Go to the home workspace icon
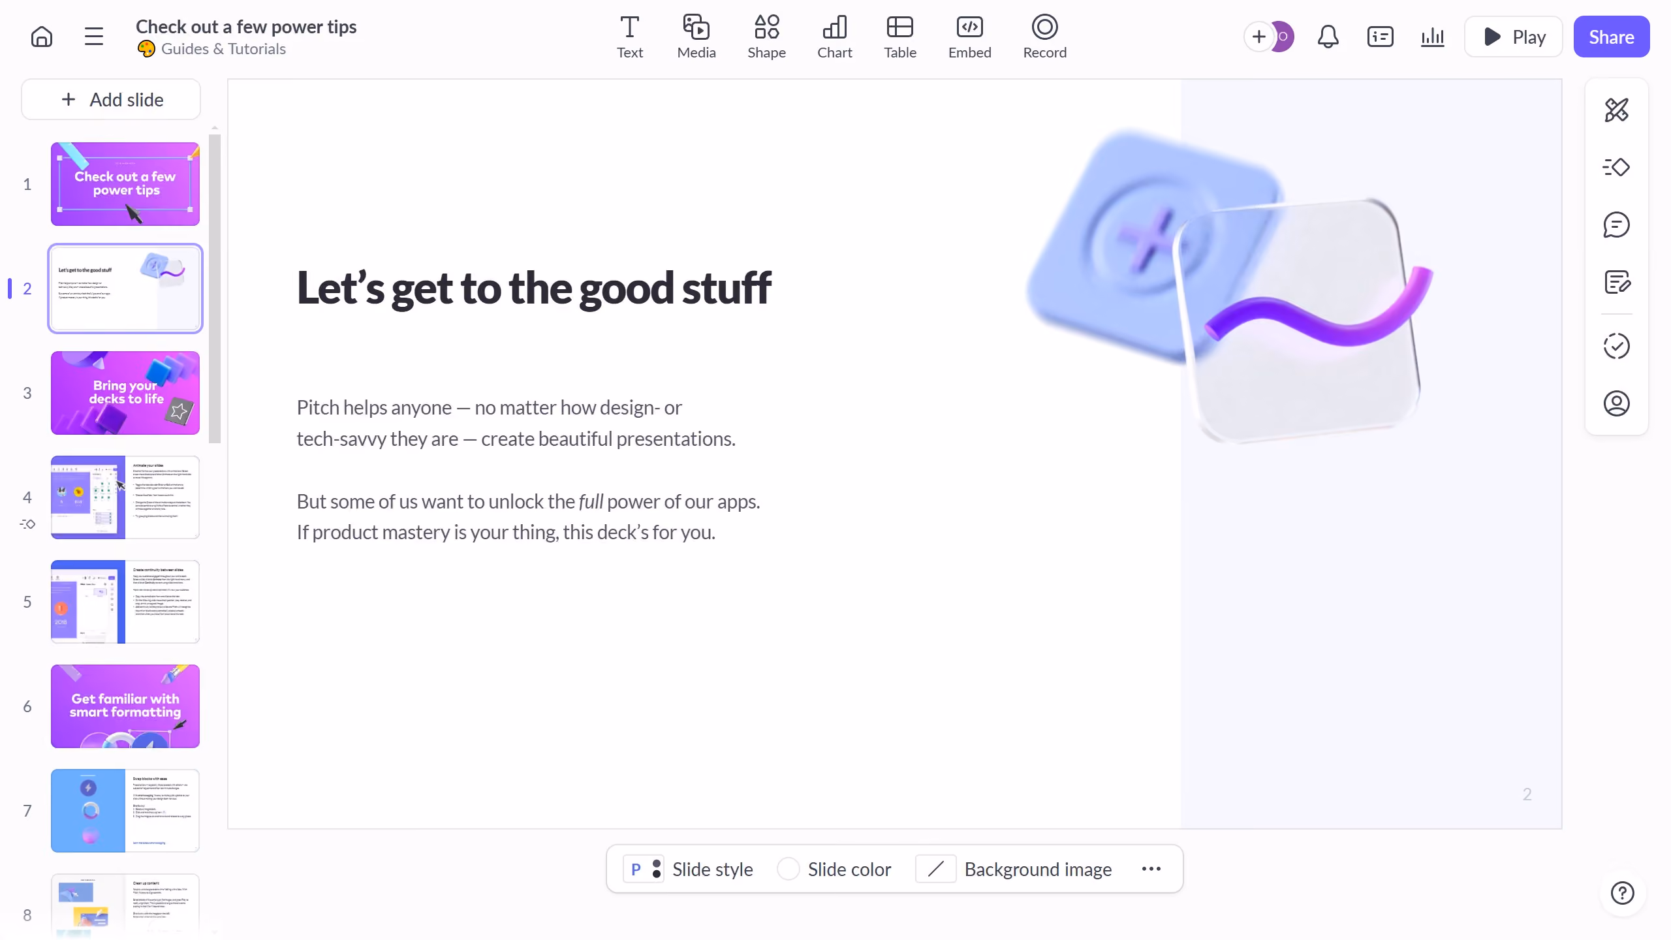Image resolution: width=1671 pixels, height=940 pixels. click(42, 37)
